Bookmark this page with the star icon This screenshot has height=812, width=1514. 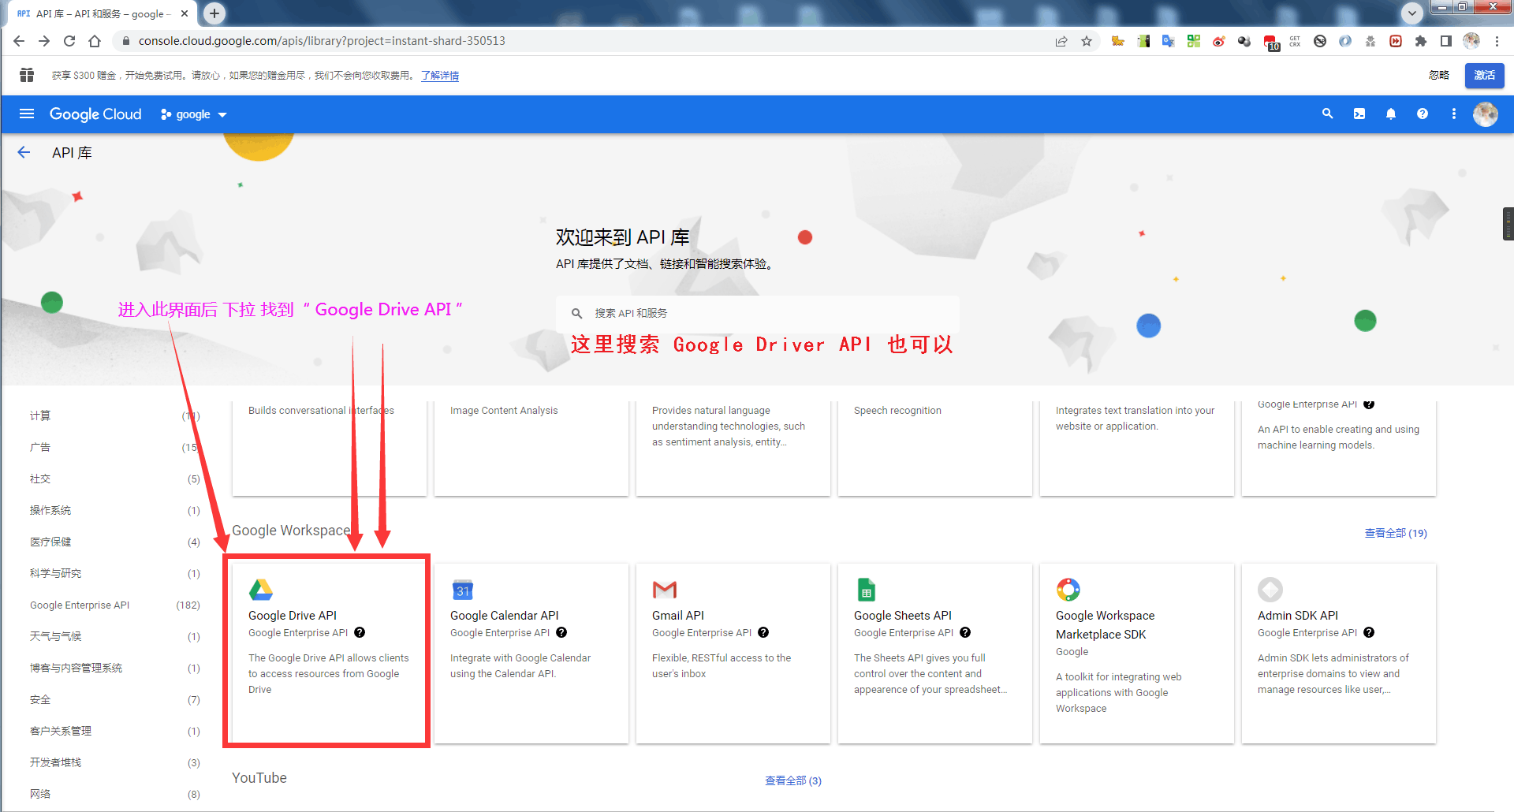(1087, 40)
